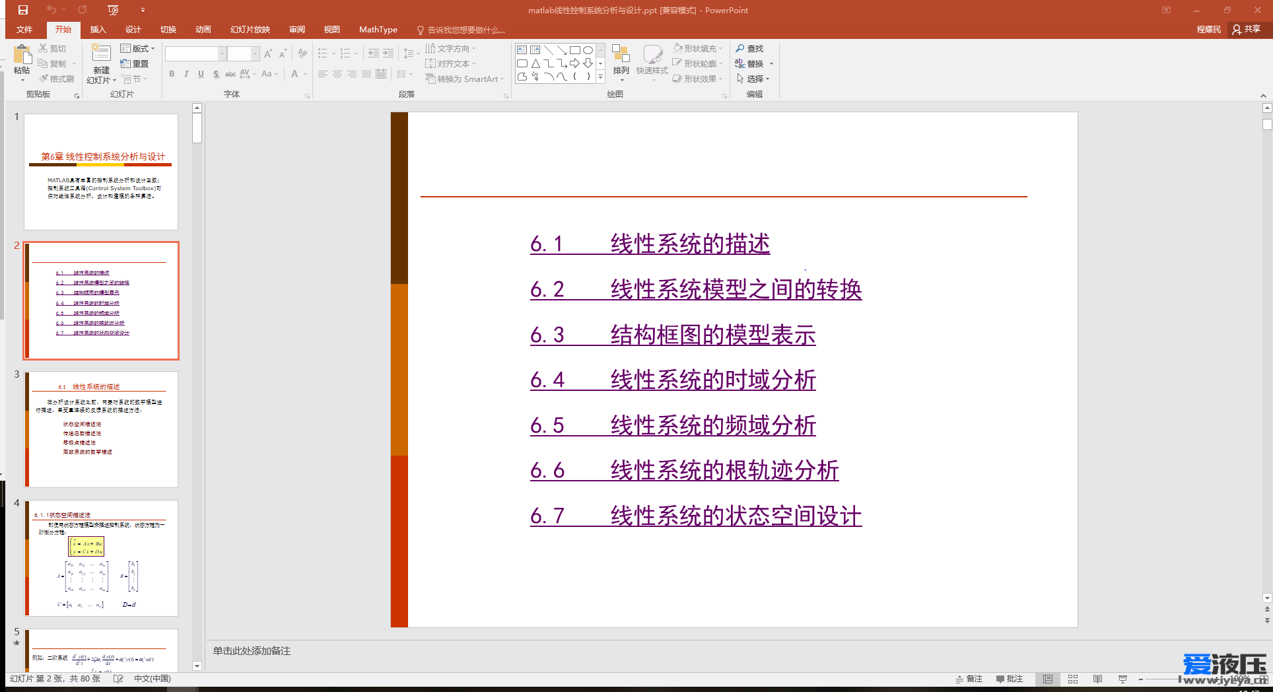The width and height of the screenshot is (1273, 692).
Task: Open Shape Outline (形状轮廓) color menu
Action: click(x=697, y=63)
